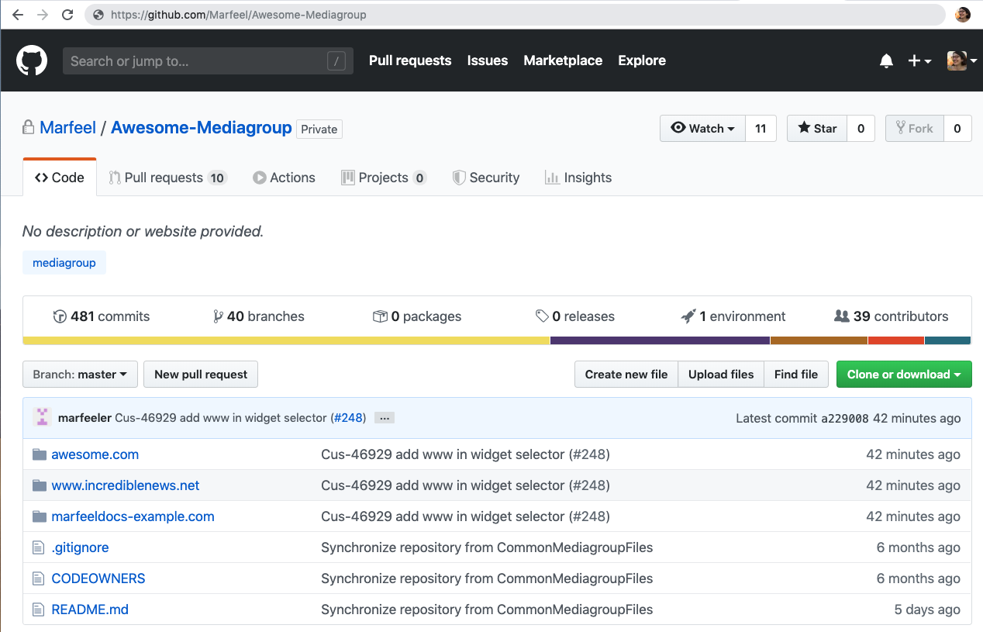983x632 pixels.
Task: Click the Find file button
Action: (x=796, y=375)
